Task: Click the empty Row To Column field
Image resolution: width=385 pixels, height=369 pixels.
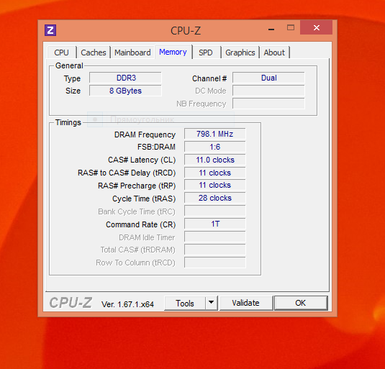Action: (x=215, y=263)
